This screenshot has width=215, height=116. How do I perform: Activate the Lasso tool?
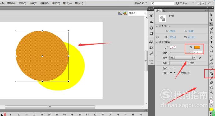(x=211, y=32)
